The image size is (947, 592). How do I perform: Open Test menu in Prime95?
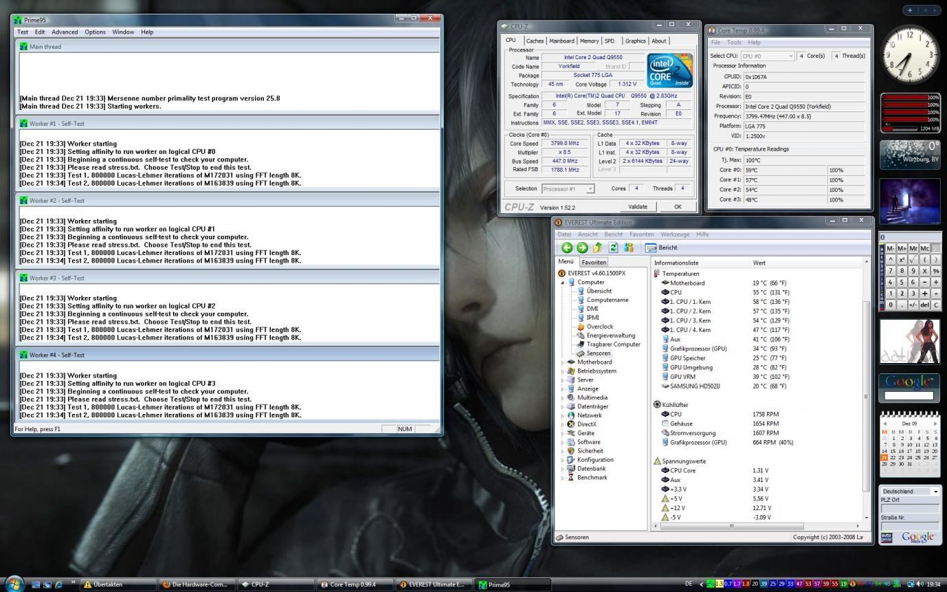23,32
